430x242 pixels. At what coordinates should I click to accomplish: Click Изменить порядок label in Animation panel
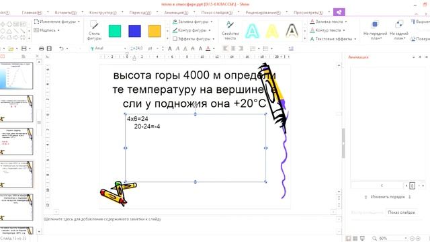coord(388,197)
